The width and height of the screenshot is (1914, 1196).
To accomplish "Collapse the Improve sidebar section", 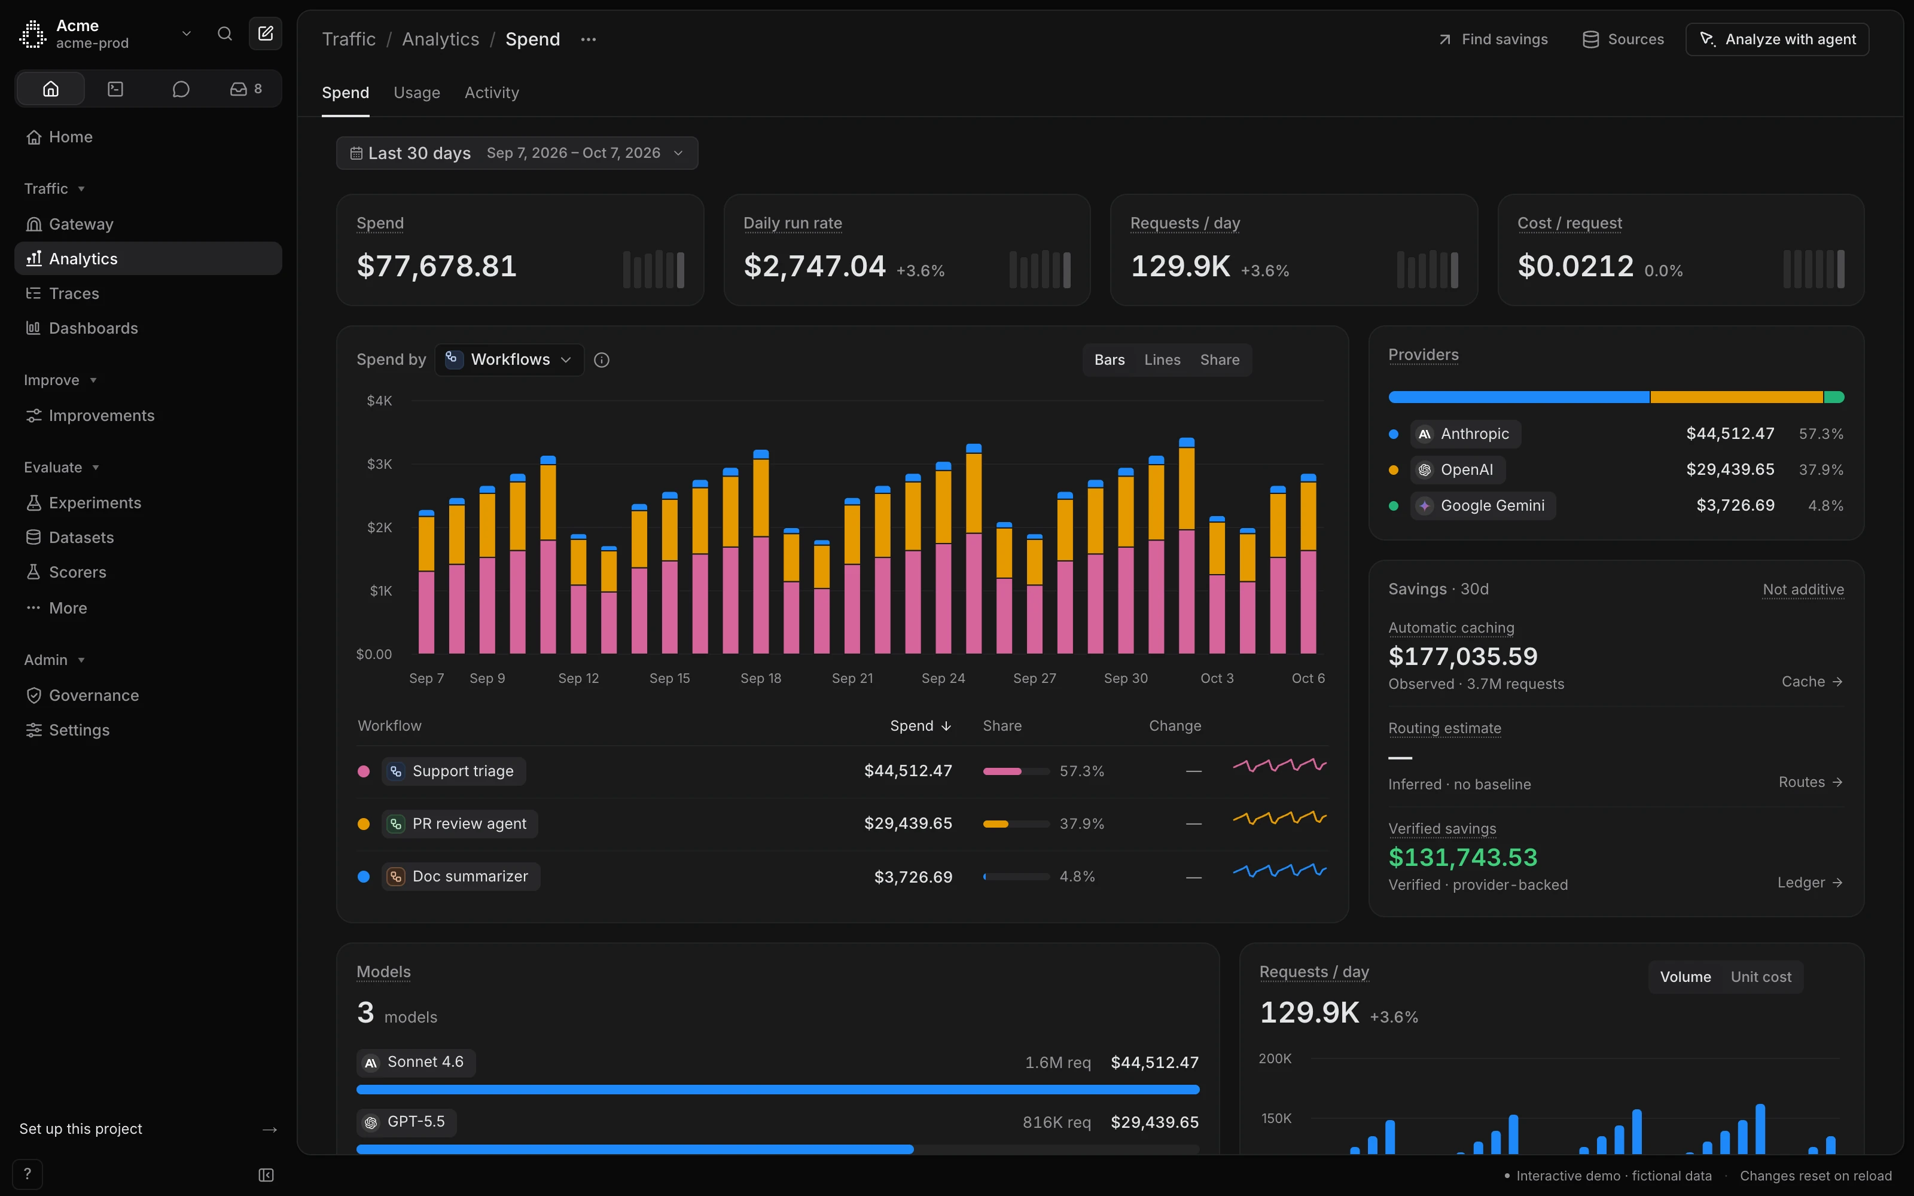I will [60, 380].
